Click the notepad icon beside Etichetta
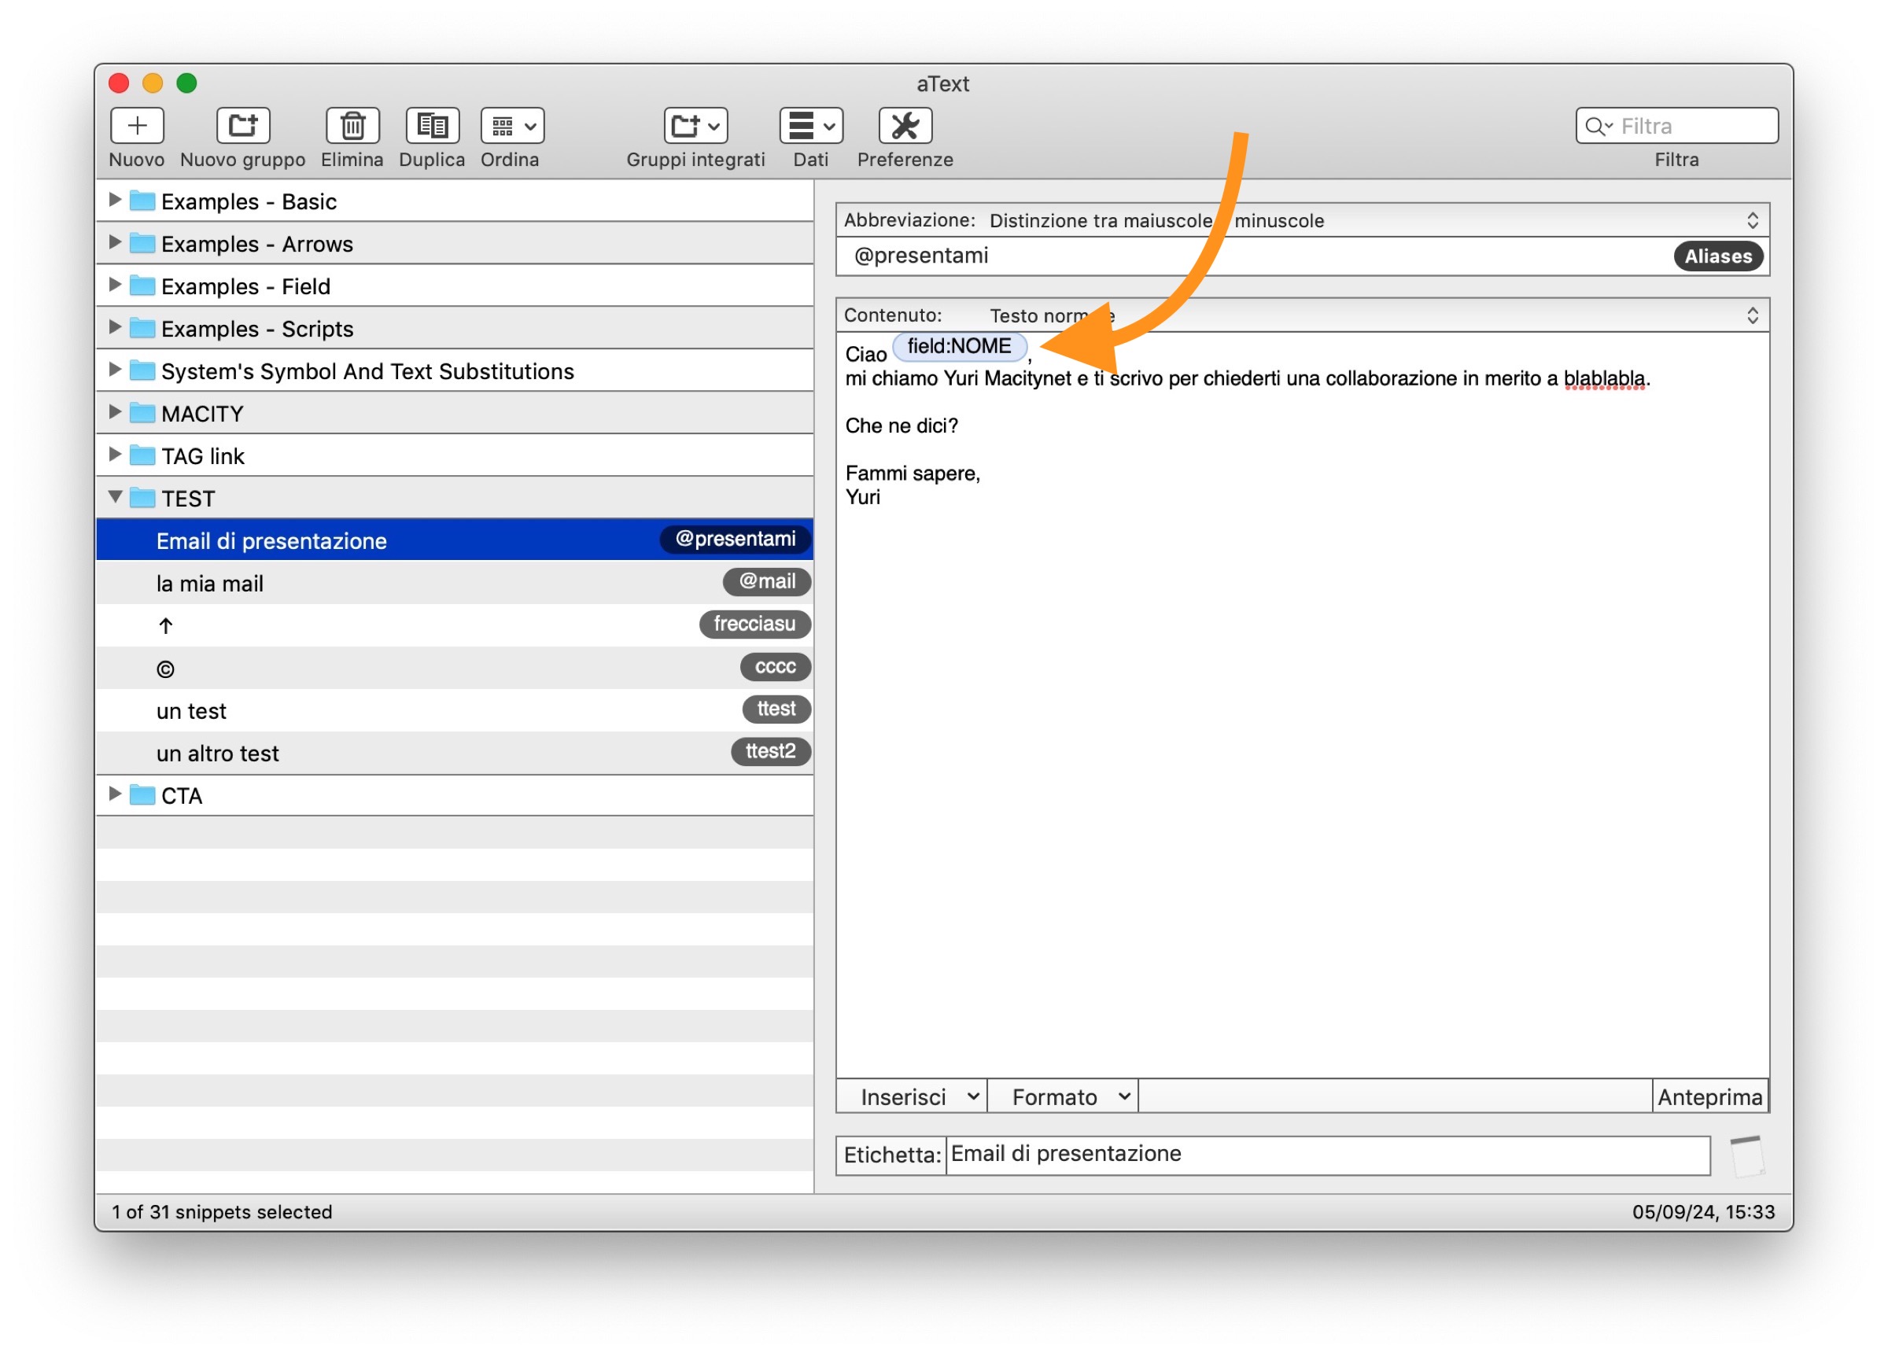Screen dimensions: 1888x1356 tap(1746, 1155)
